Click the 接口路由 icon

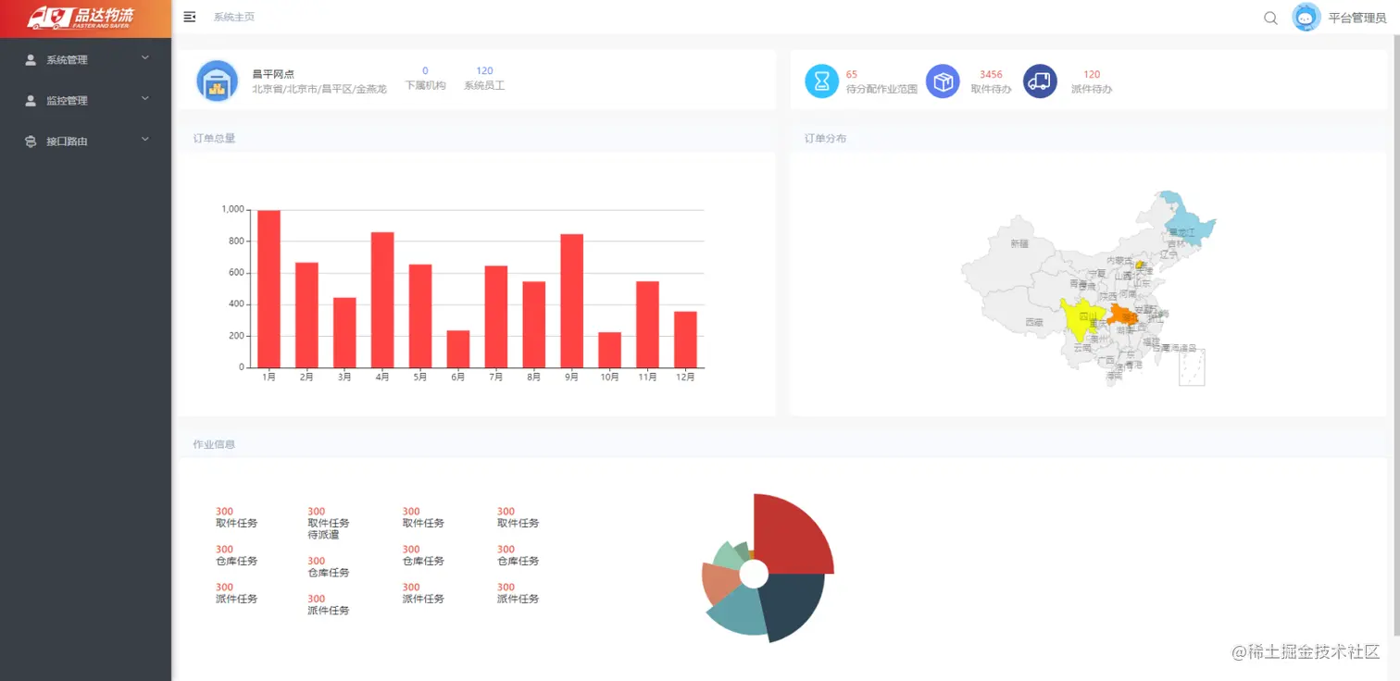31,142
